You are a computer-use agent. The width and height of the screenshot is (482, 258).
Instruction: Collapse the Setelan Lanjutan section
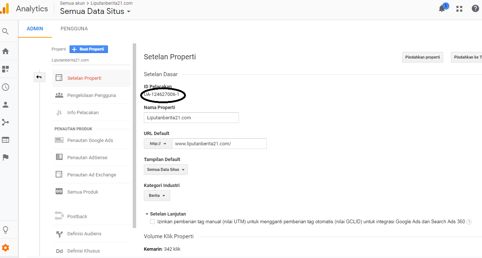[146, 214]
